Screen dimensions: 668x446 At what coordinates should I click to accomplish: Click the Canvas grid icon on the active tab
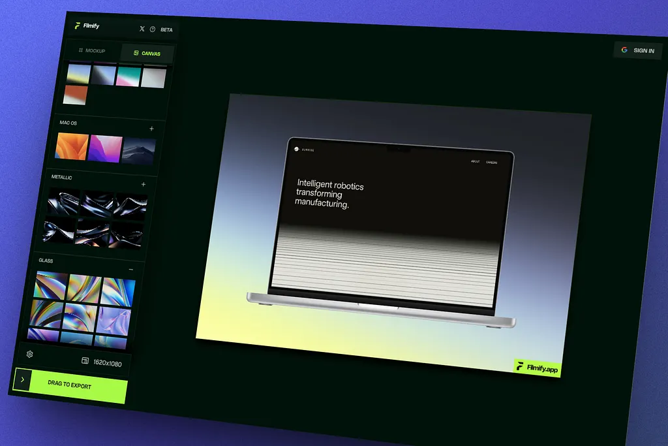click(136, 53)
